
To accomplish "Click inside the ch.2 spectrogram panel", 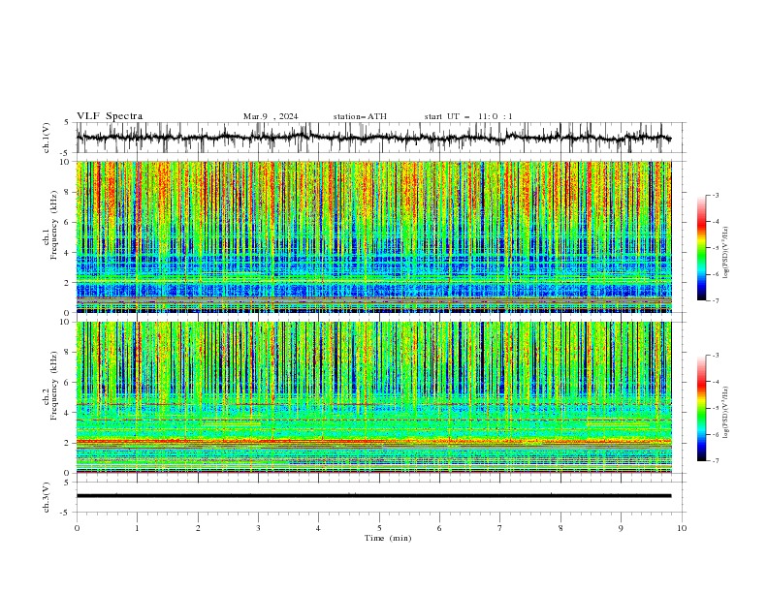I will point(373,397).
